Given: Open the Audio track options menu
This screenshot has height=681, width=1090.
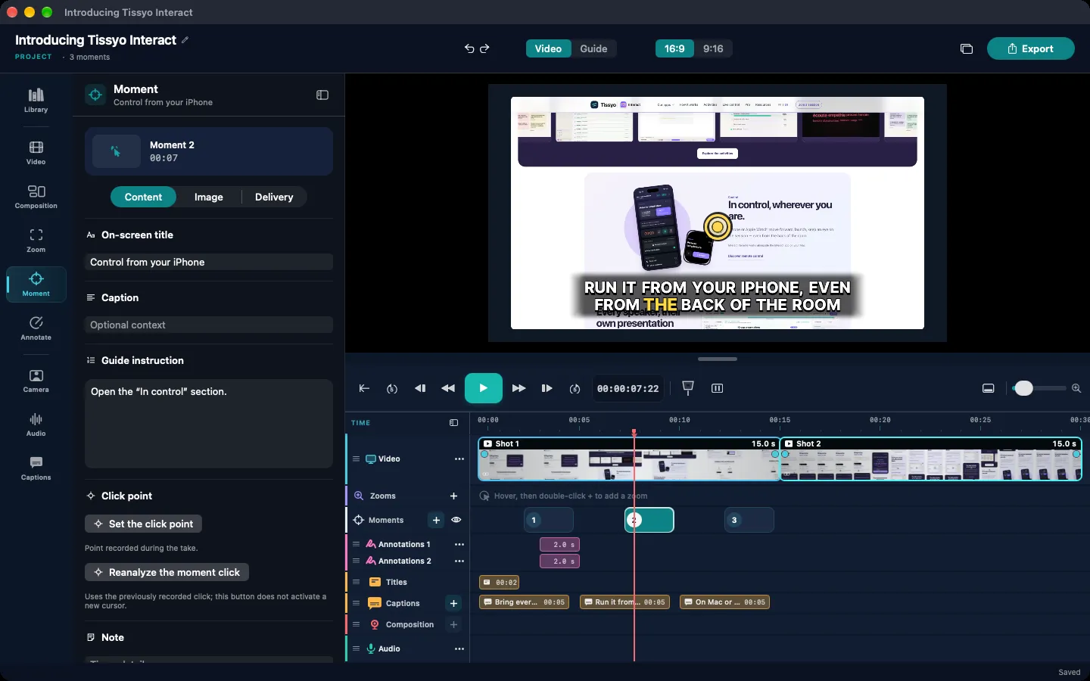Looking at the screenshot, I should coord(459,648).
